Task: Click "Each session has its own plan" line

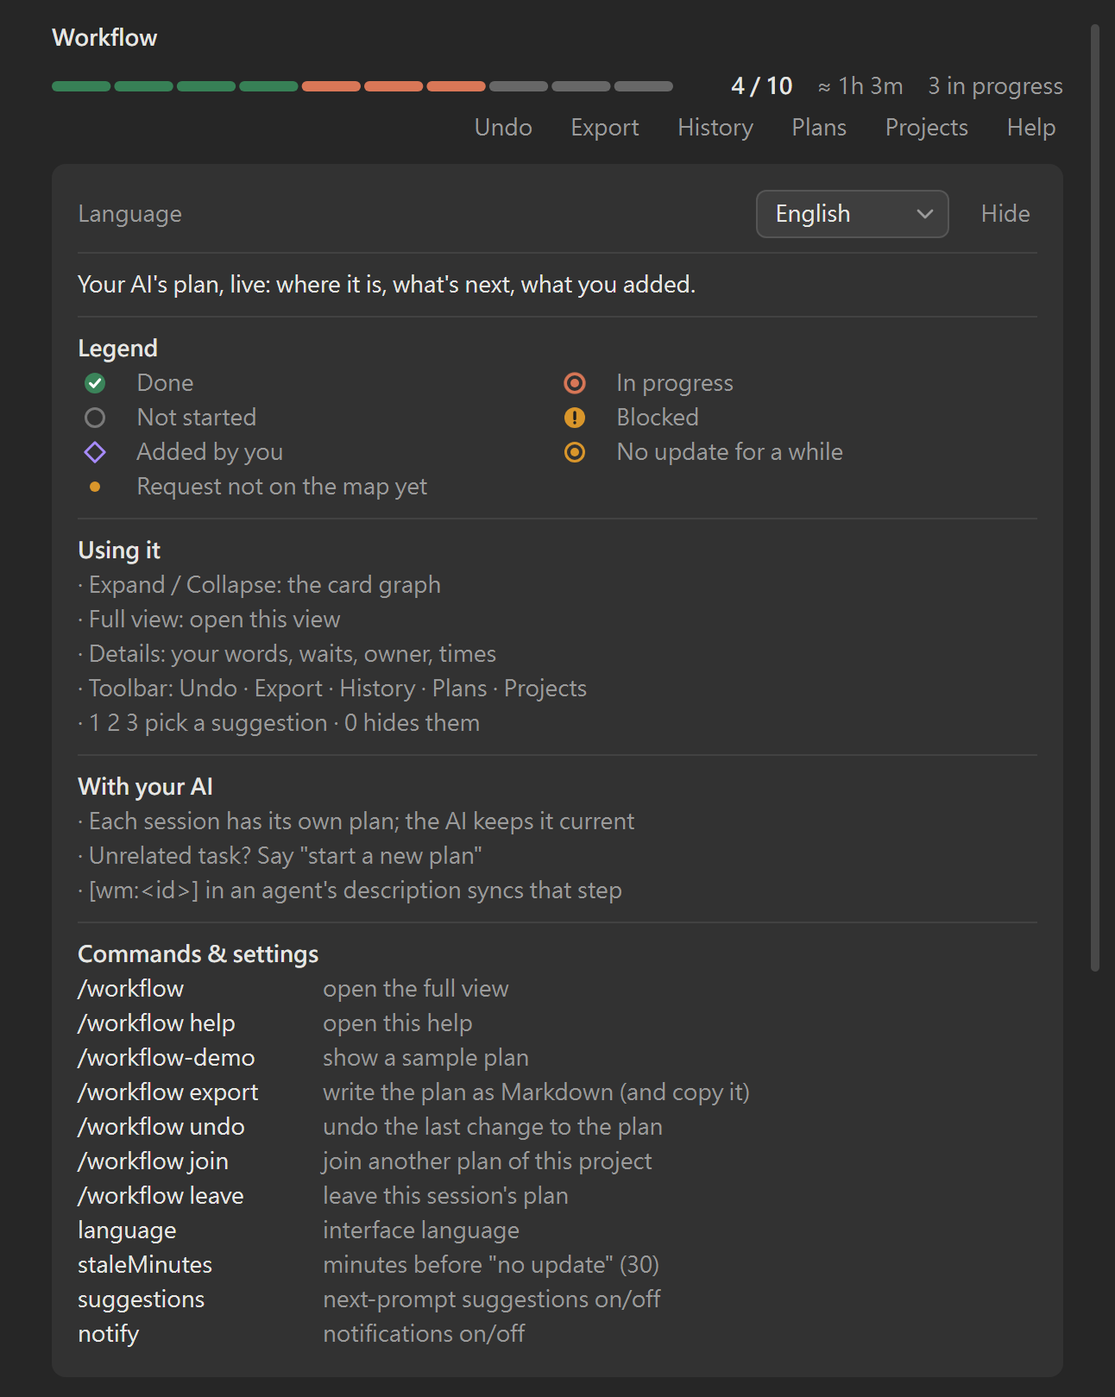Action: coord(356,821)
